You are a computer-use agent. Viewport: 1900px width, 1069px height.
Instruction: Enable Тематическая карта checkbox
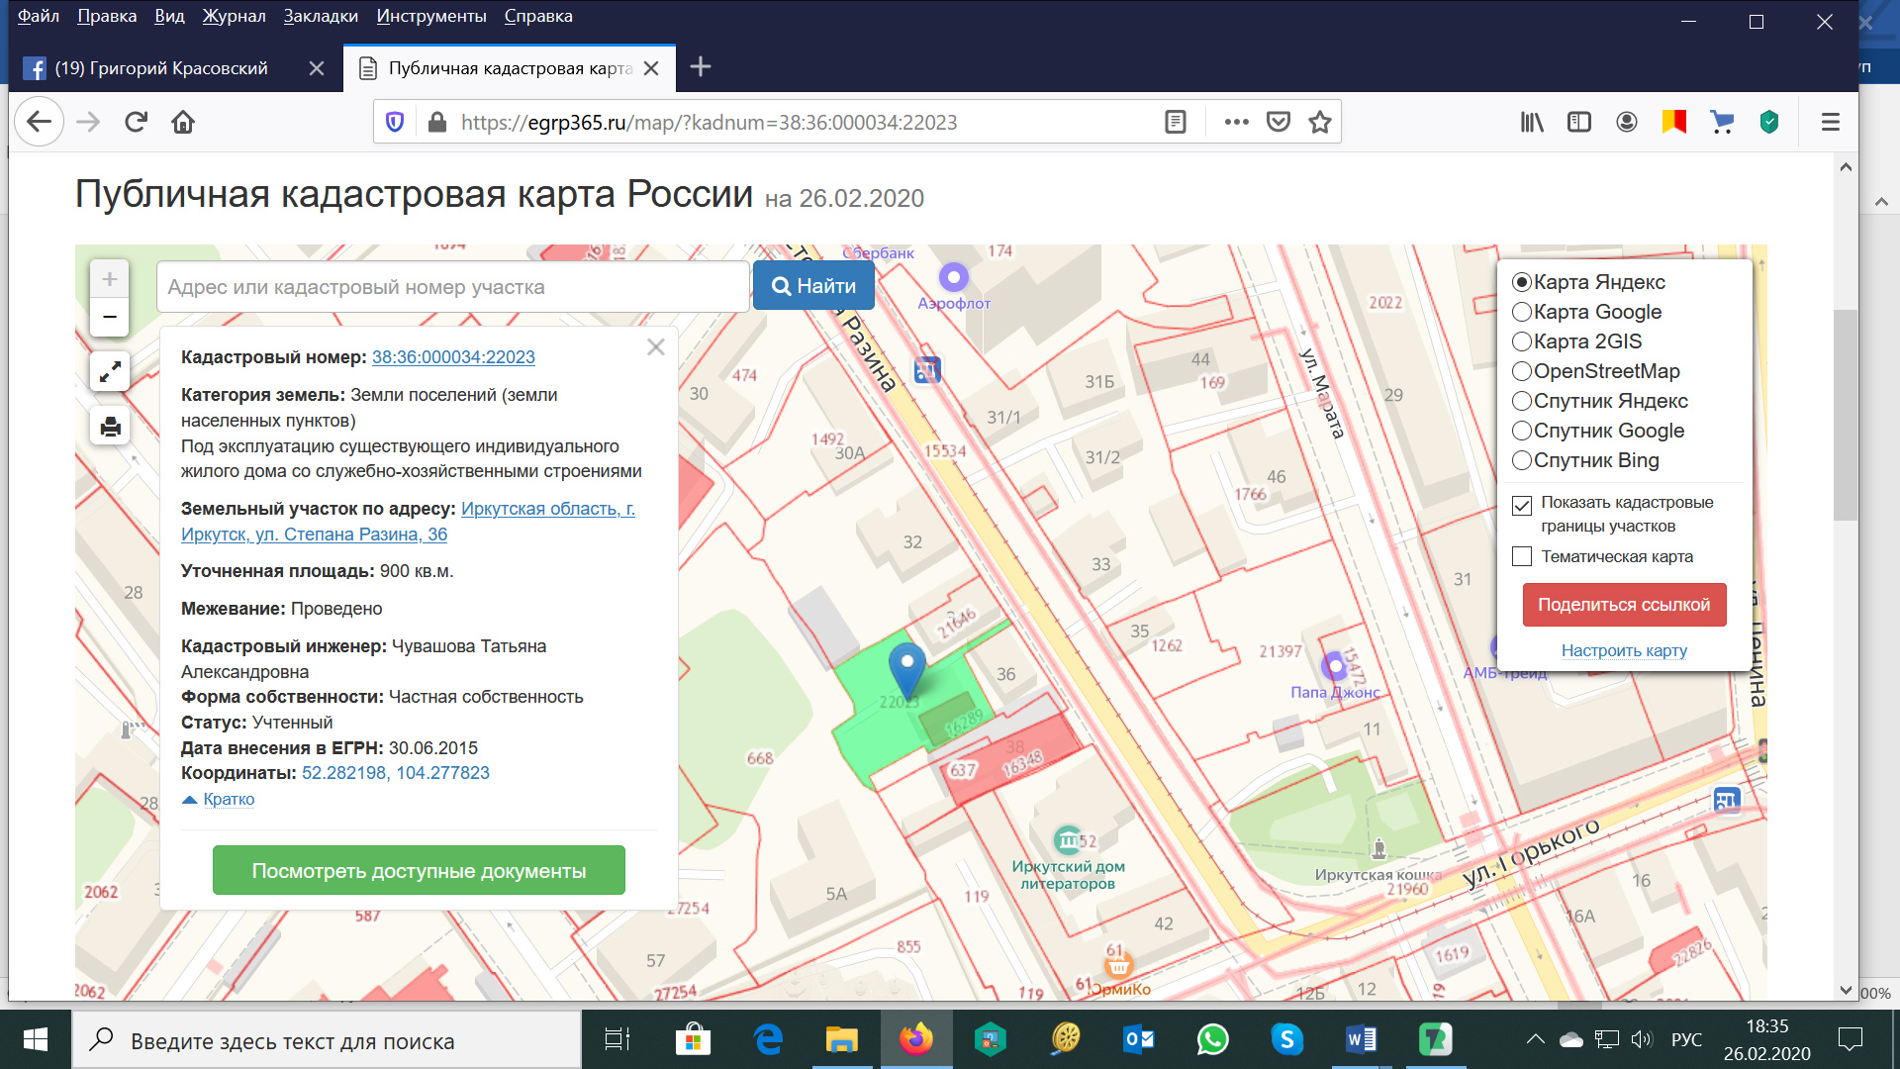click(x=1522, y=556)
